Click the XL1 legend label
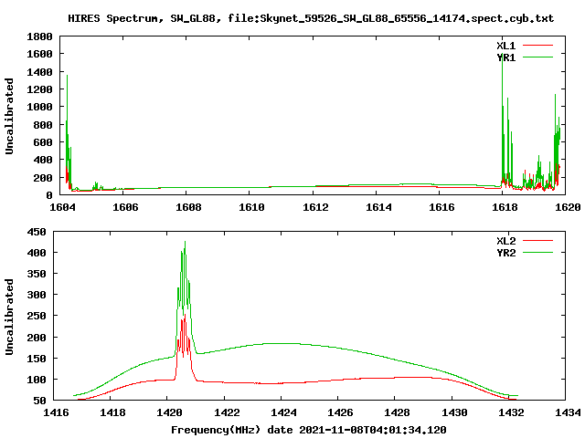This screenshot has width=585, height=438. tap(507, 45)
